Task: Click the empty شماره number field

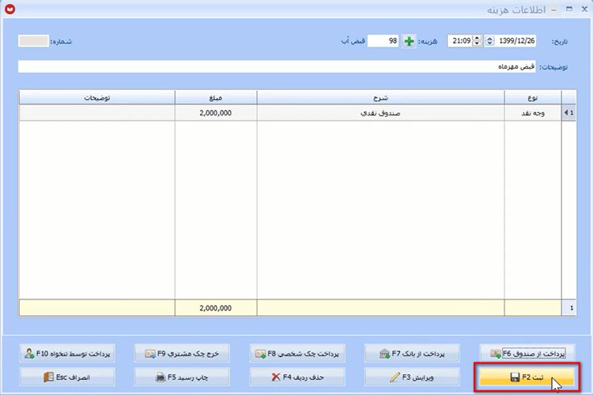Action: (x=33, y=41)
